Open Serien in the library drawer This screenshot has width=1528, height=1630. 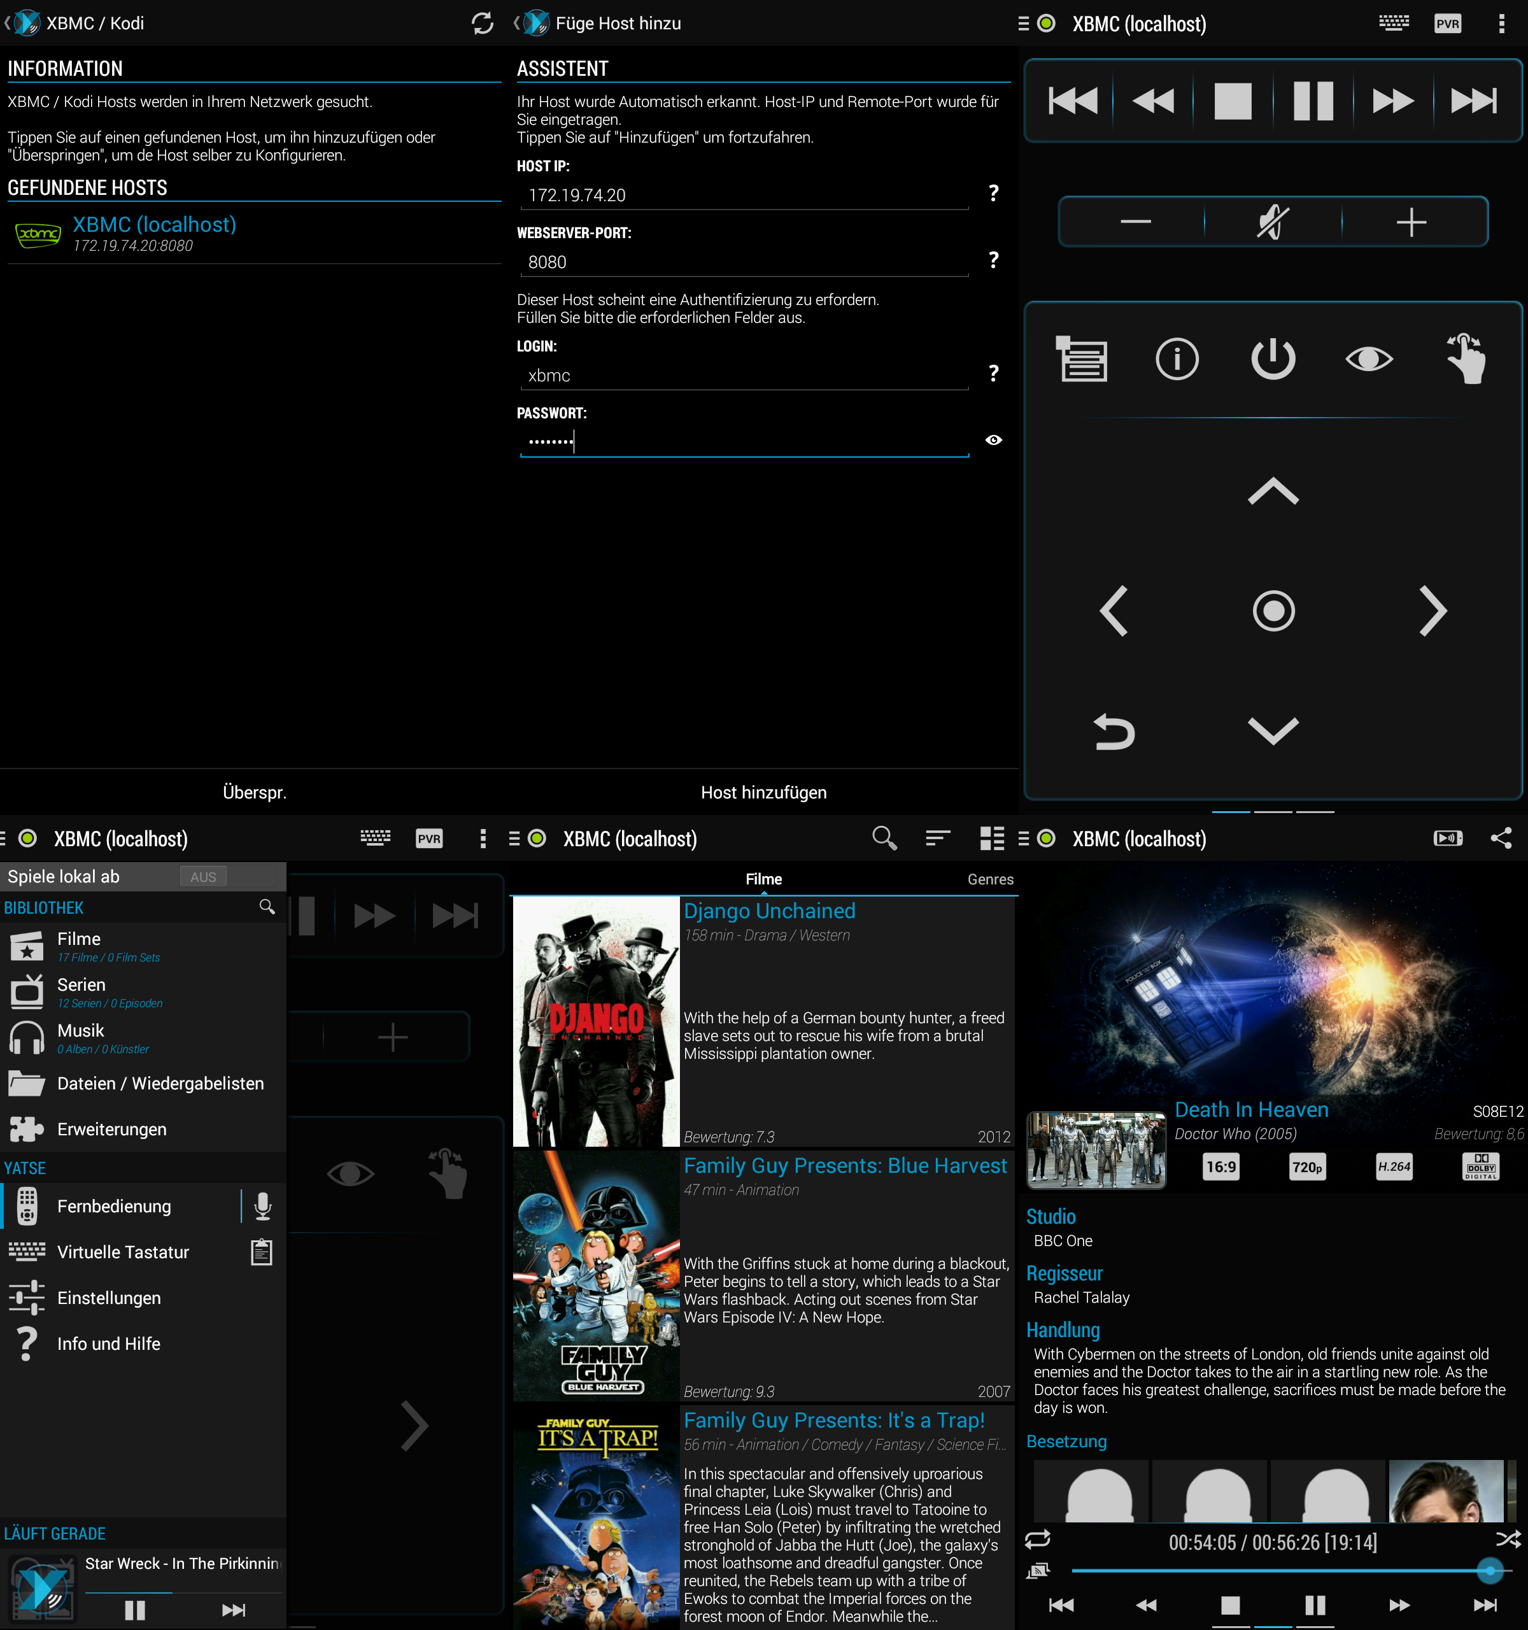(143, 992)
